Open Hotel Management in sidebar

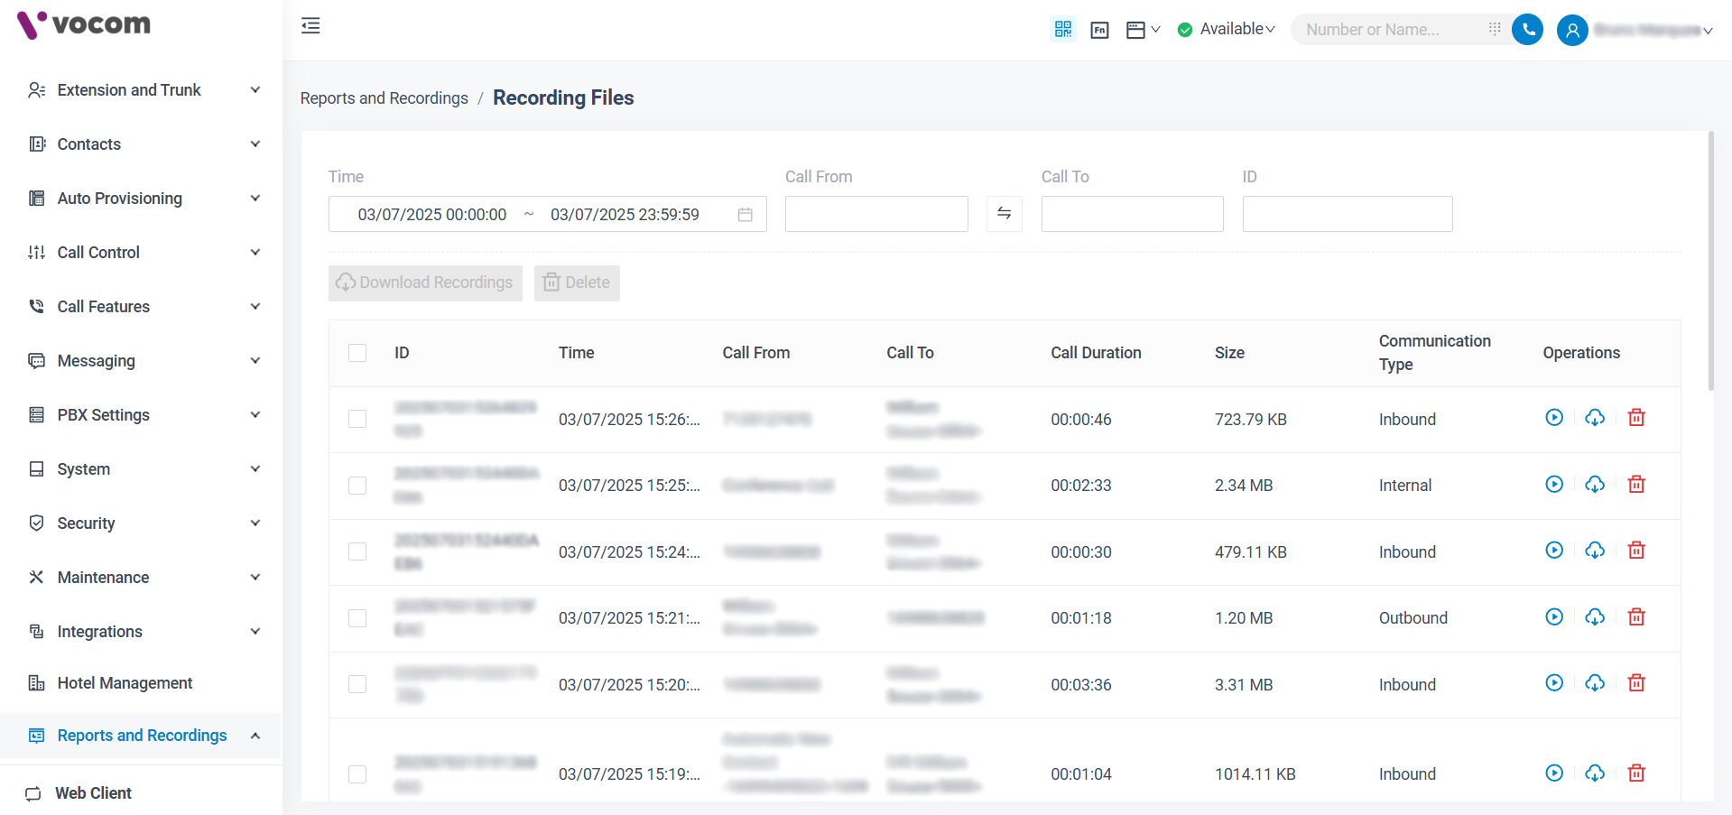[x=125, y=683]
